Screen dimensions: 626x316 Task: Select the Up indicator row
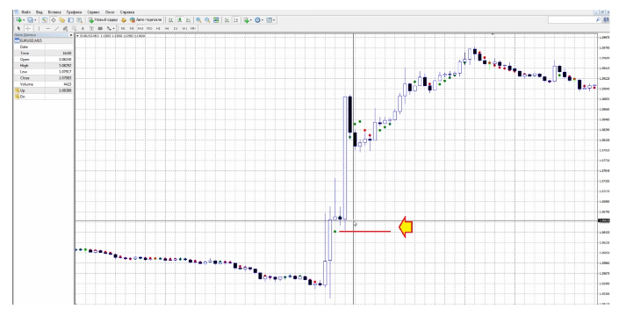[44, 90]
